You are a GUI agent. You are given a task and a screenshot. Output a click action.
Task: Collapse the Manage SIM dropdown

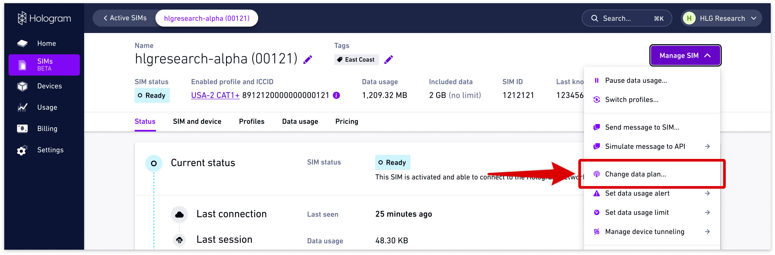coord(685,55)
